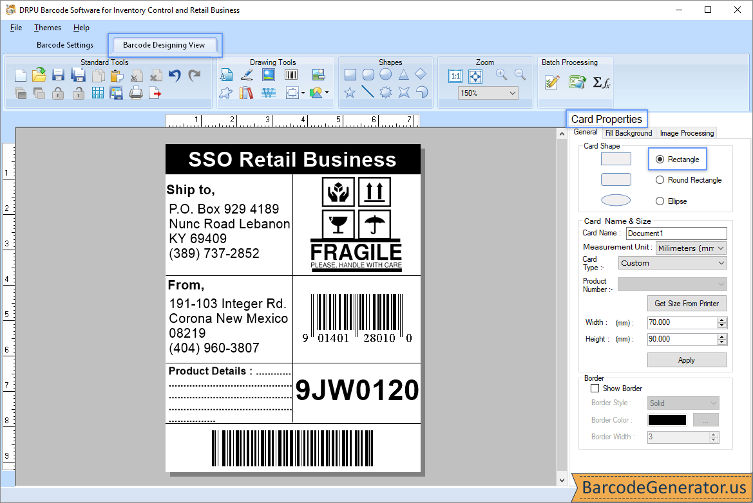753x503 pixels.
Task: Save the label with the single floppy disk icon
Action: pos(58,75)
